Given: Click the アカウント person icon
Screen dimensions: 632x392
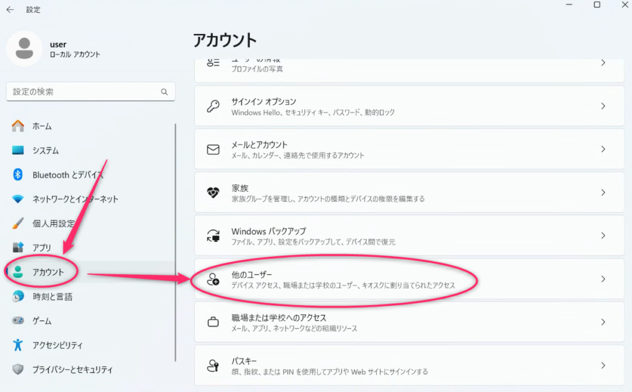Looking at the screenshot, I should (18, 272).
